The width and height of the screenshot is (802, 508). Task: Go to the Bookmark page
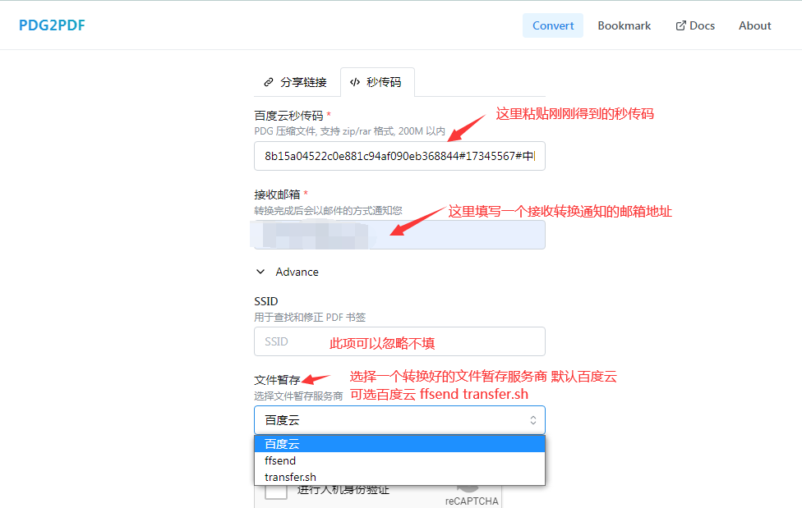coord(624,25)
